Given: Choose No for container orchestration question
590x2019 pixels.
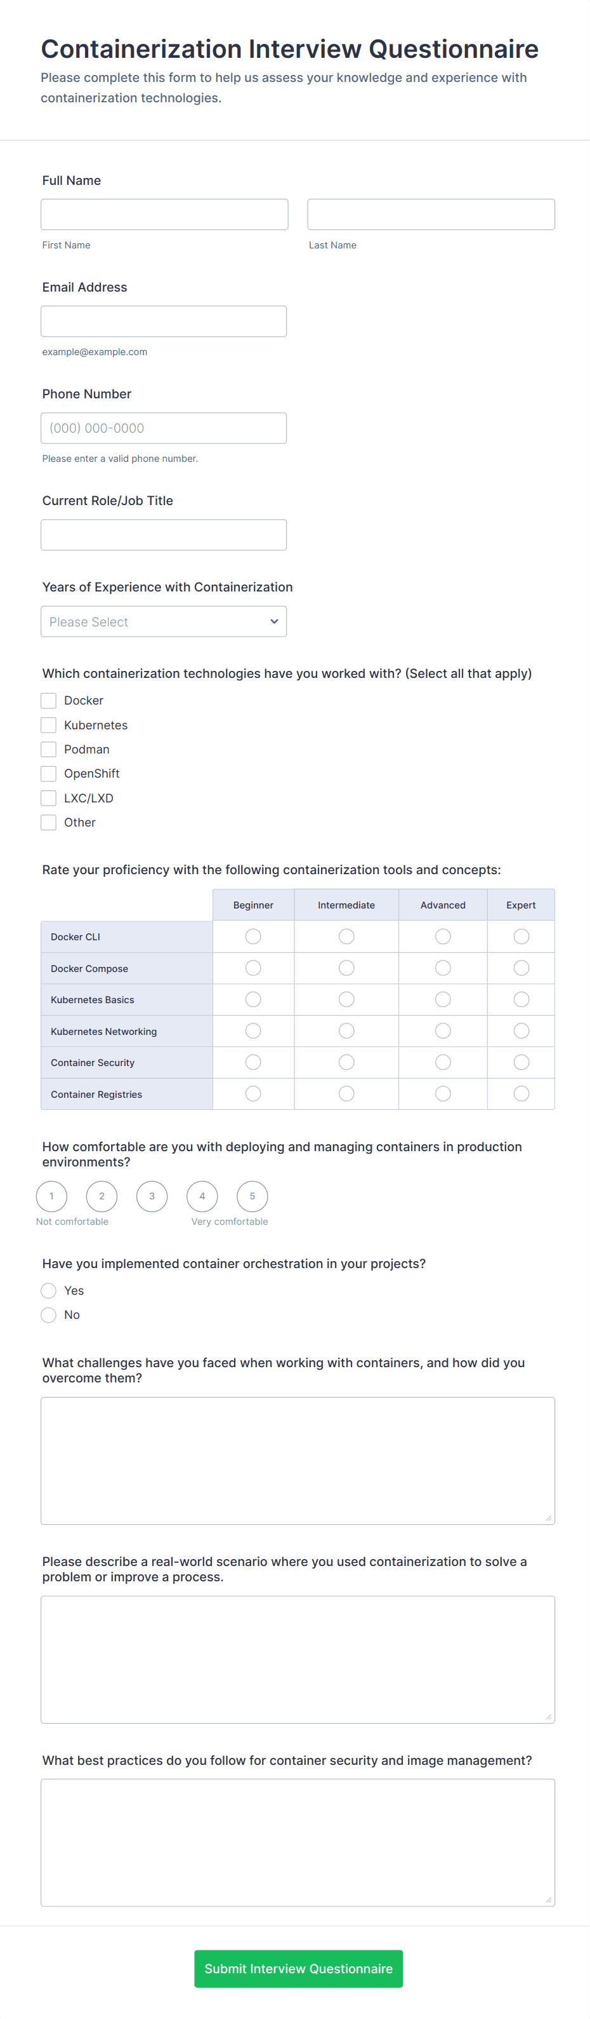Looking at the screenshot, I should 48,1314.
